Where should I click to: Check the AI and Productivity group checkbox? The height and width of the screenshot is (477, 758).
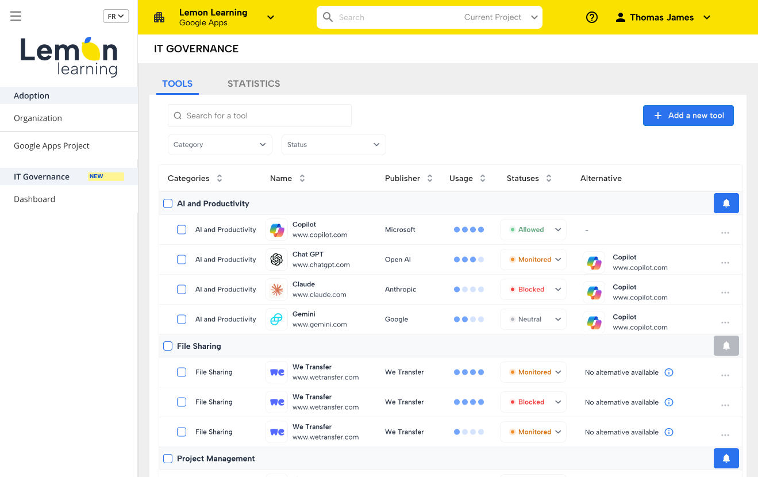tap(168, 203)
